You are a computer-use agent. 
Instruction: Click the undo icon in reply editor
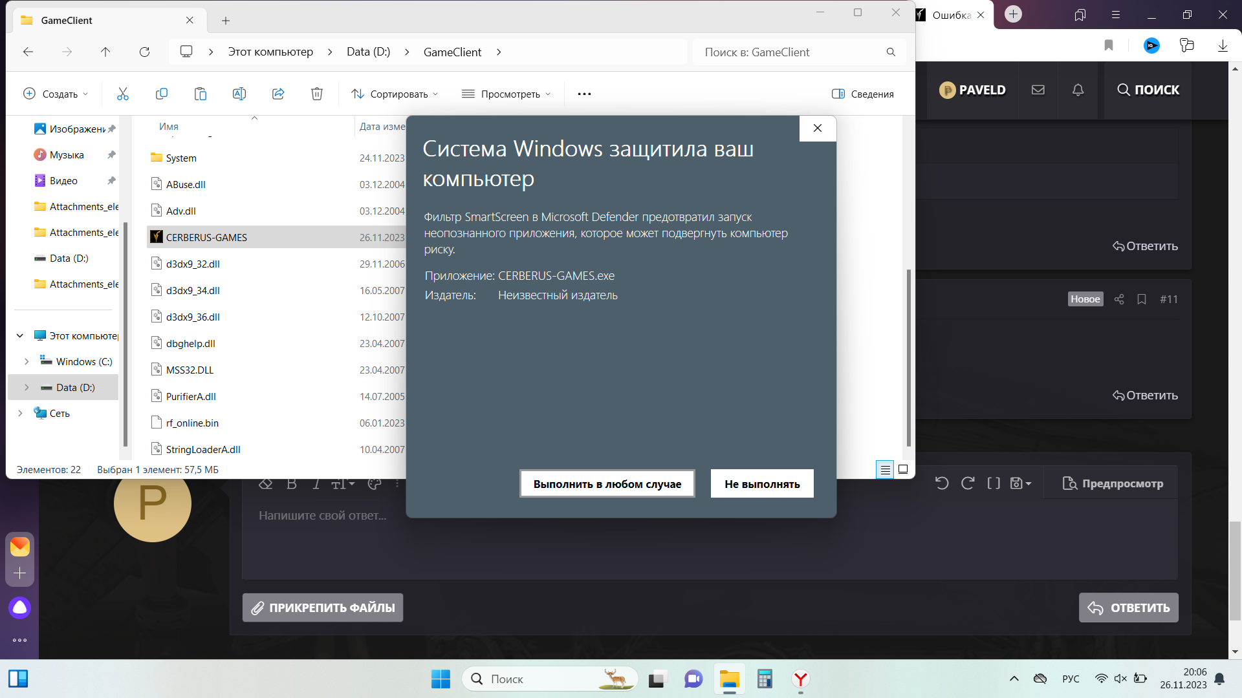point(942,483)
